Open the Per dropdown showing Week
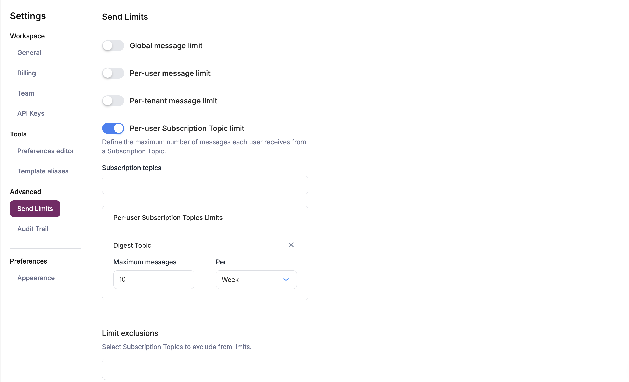 pos(256,279)
